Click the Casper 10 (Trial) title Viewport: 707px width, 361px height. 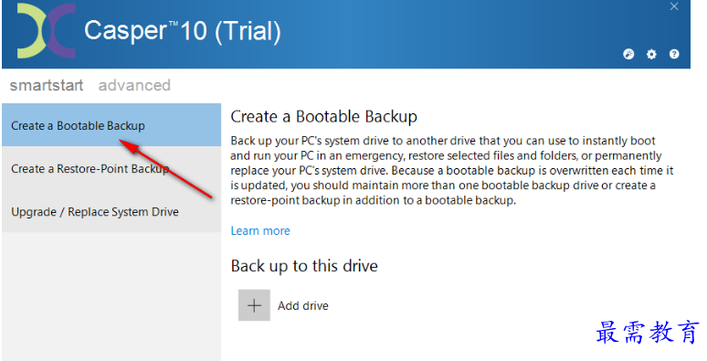183,31
